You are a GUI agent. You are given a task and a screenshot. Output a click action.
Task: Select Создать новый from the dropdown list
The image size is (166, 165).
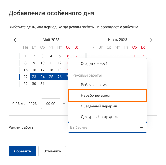point(94,64)
